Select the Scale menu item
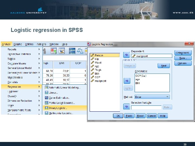The height and width of the screenshot is (146, 195). click(22, 105)
